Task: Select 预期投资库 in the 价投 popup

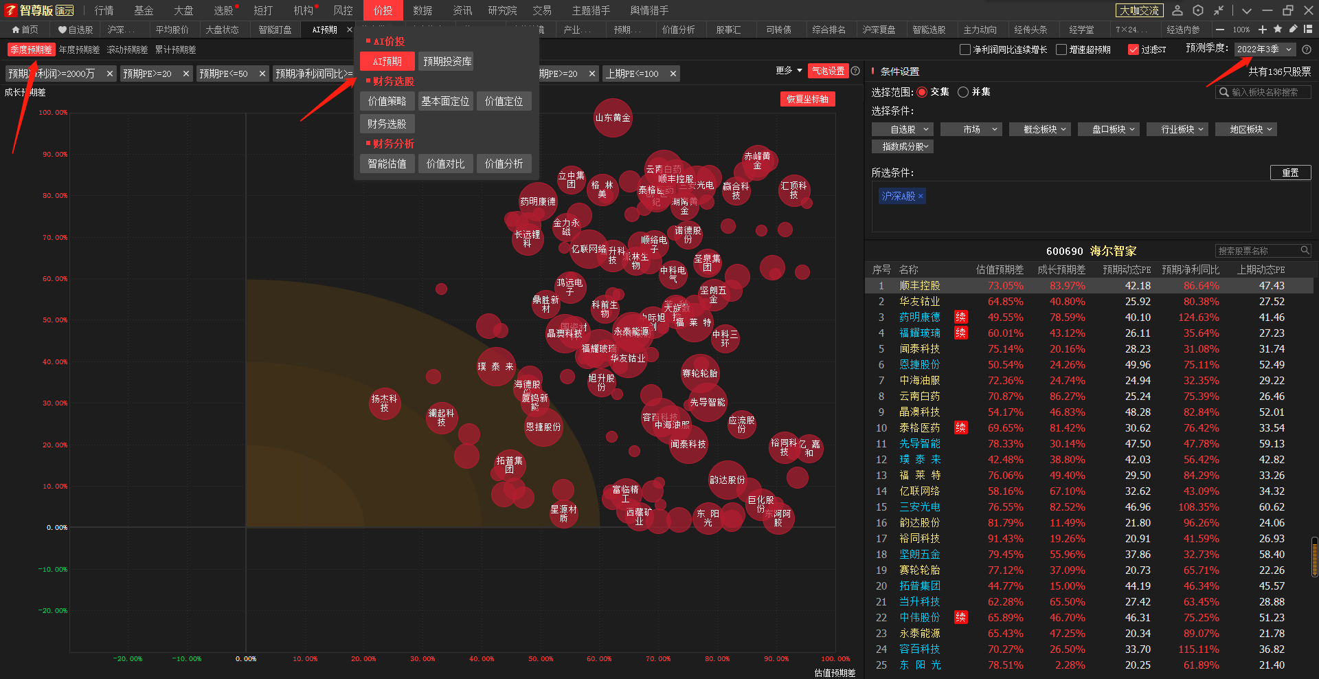Action: (447, 61)
